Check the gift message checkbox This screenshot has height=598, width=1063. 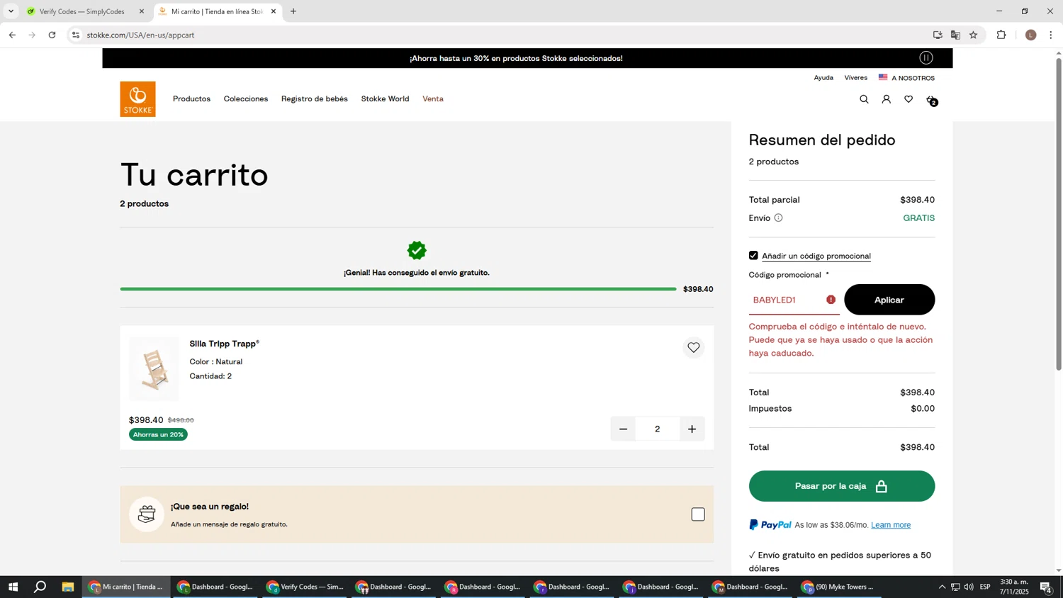pyautogui.click(x=698, y=514)
